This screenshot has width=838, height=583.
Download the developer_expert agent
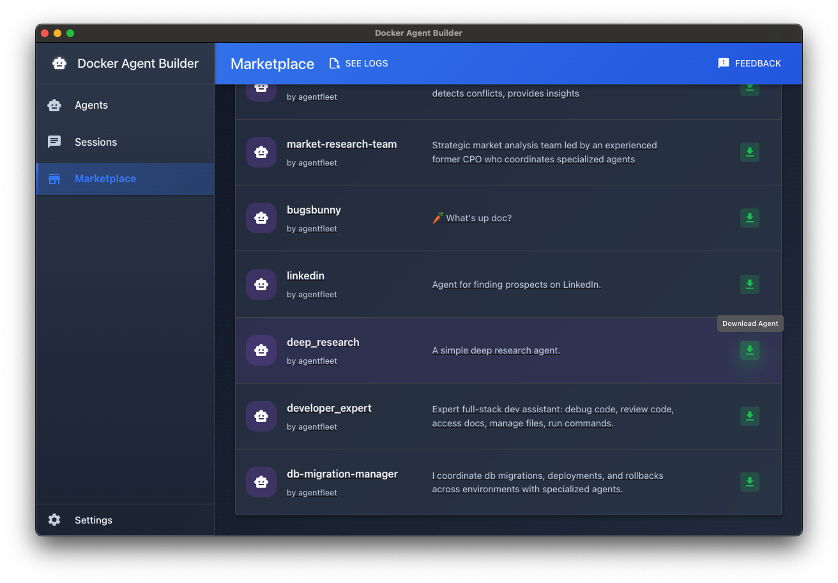pyautogui.click(x=749, y=416)
